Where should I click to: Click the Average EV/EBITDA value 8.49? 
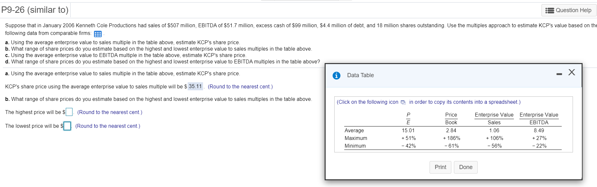539,130
